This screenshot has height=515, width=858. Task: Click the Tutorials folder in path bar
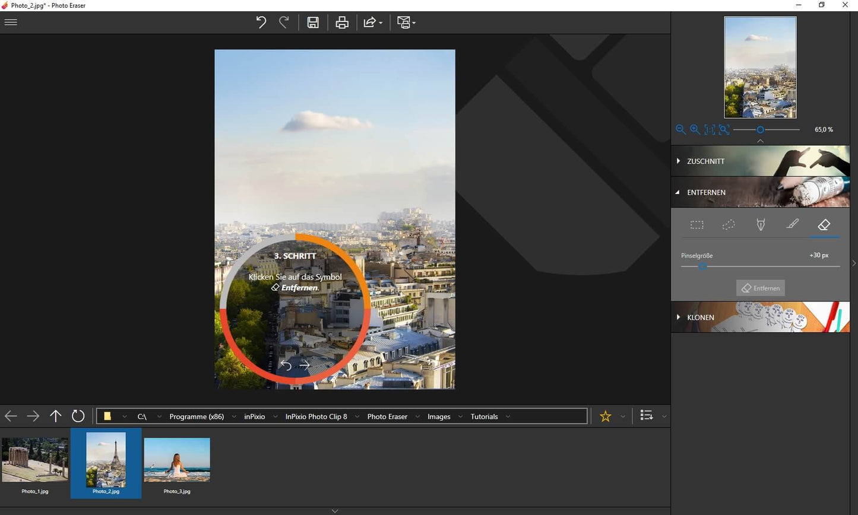[484, 417]
